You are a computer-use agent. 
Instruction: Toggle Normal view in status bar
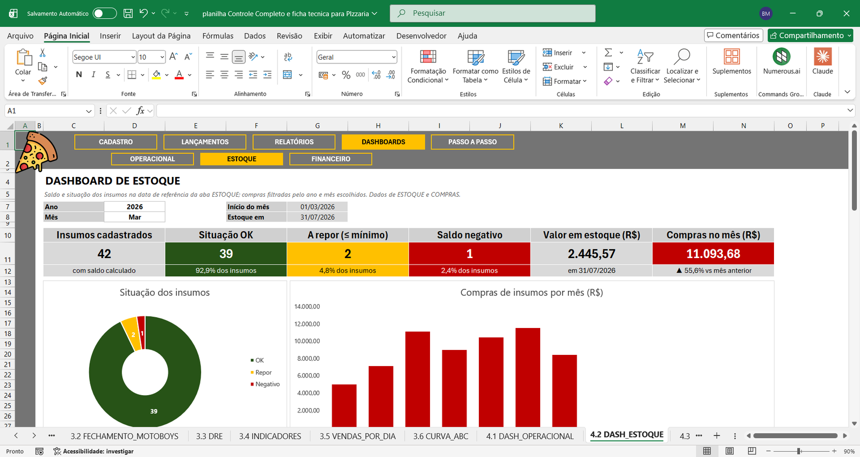(707, 451)
